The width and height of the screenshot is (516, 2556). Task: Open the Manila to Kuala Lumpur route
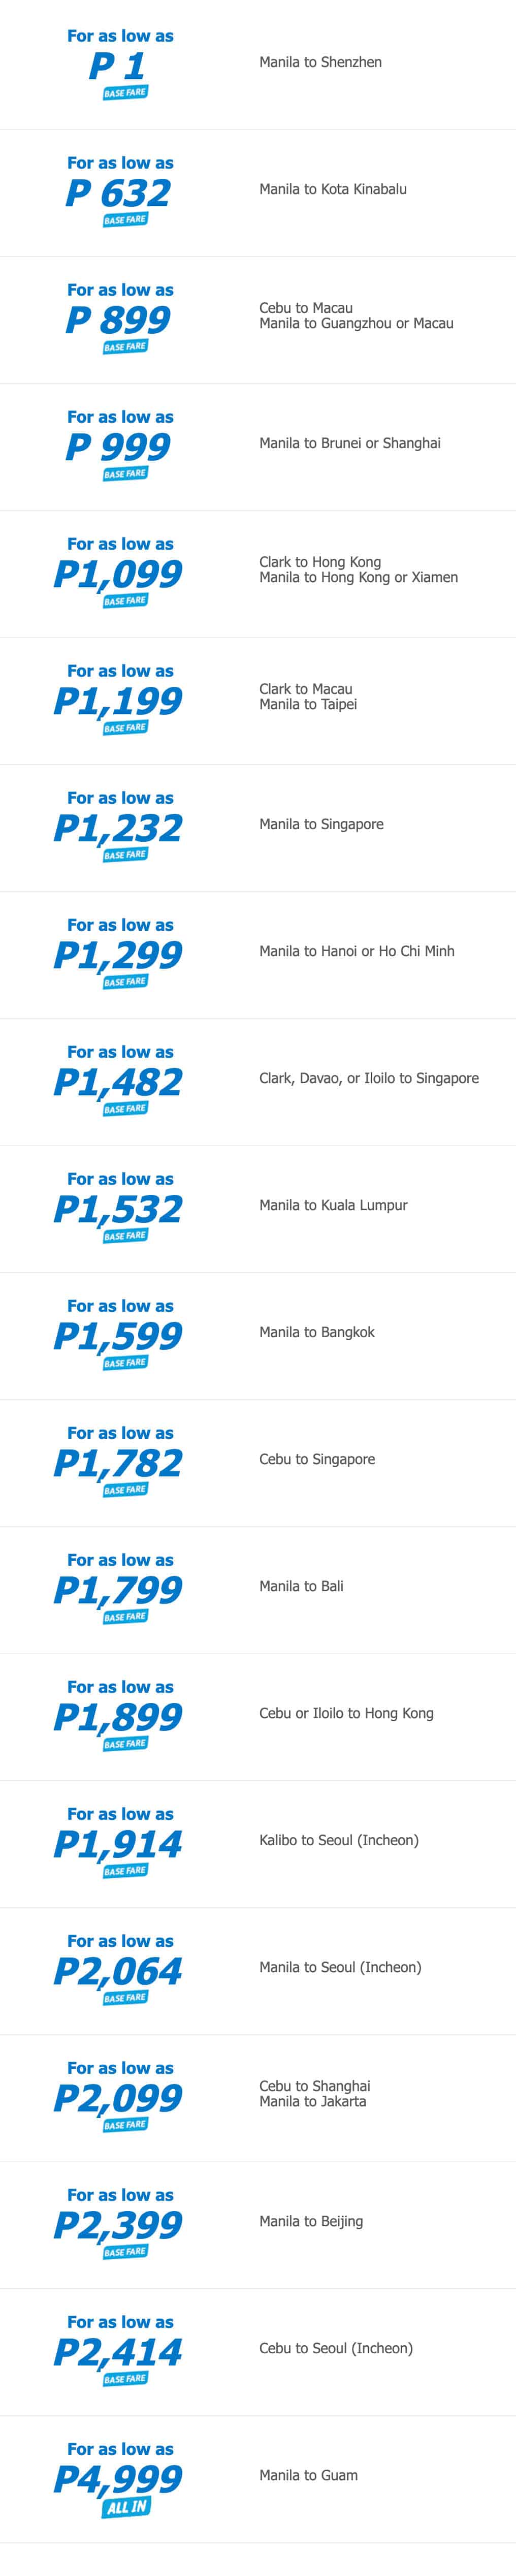[x=333, y=1206]
